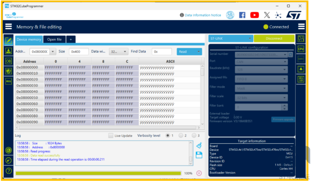Click the Firmware upgrade button
Screen dimensions: 314x184
(283, 119)
